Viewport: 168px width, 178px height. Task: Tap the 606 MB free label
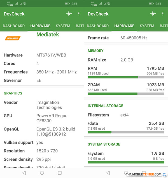(155, 73)
